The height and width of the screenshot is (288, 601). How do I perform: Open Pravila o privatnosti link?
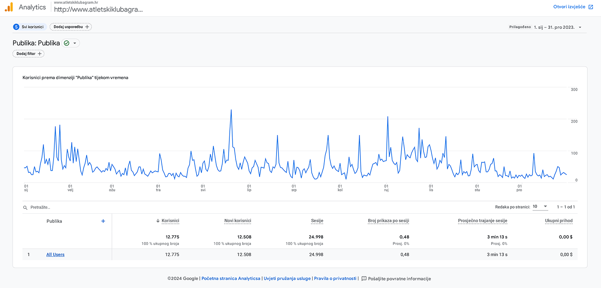335,279
